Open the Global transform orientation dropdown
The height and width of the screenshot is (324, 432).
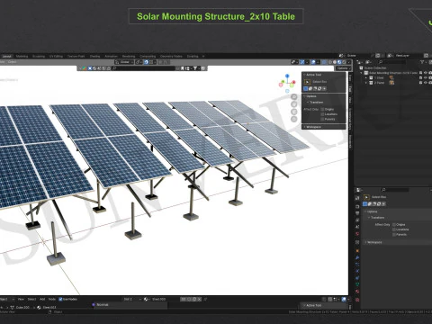pos(124,62)
